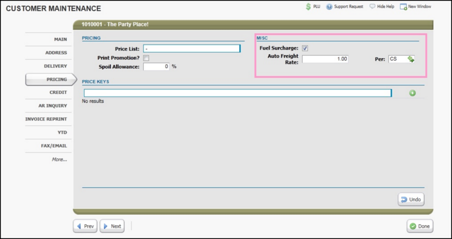Click the Support Request help icon
The width and height of the screenshot is (452, 239).
[329, 7]
